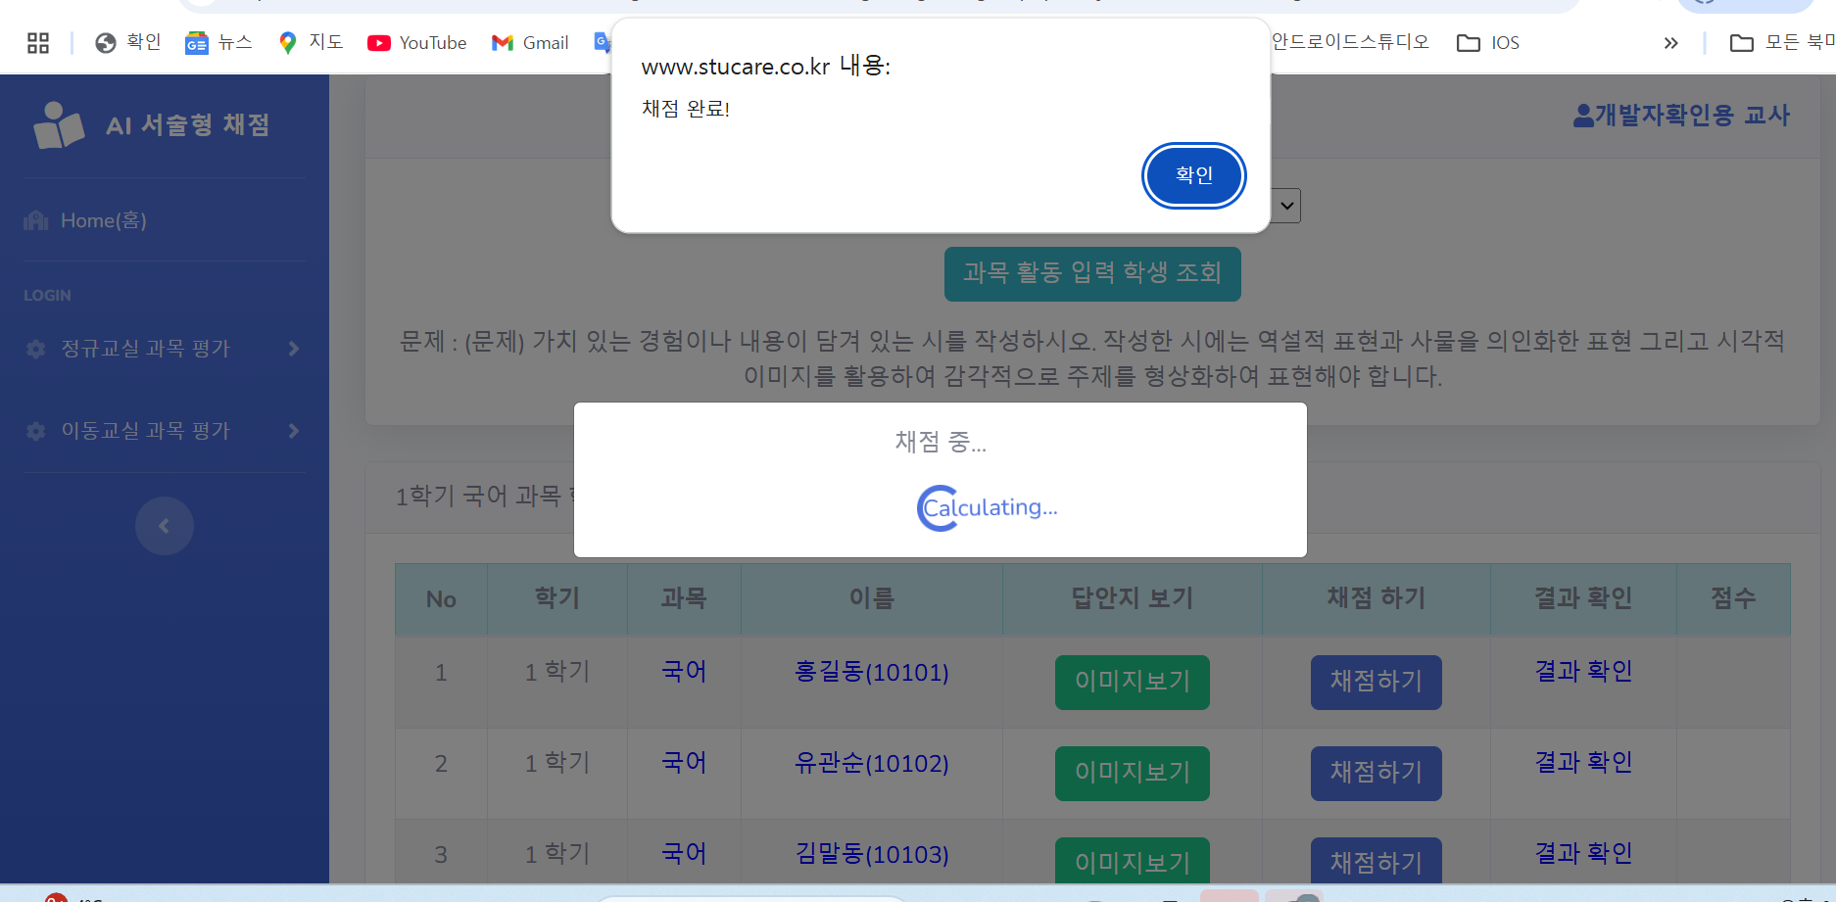Open the Home(홈) sidebar menu item
Viewport: 1836px width, 902px height.
[165, 220]
